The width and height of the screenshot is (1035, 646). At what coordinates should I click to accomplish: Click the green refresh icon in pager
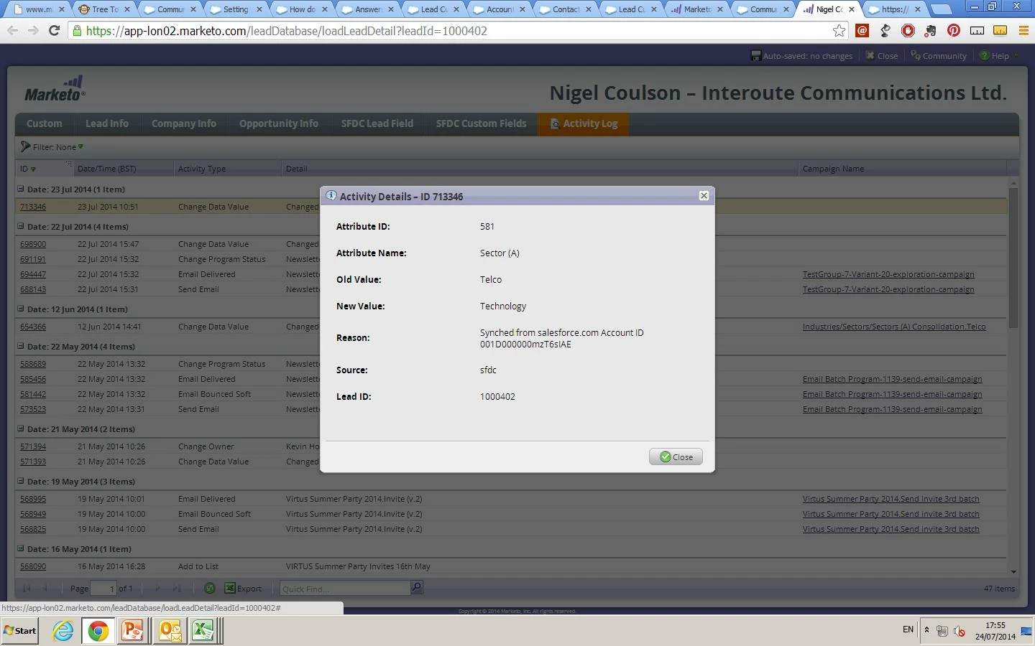(209, 588)
